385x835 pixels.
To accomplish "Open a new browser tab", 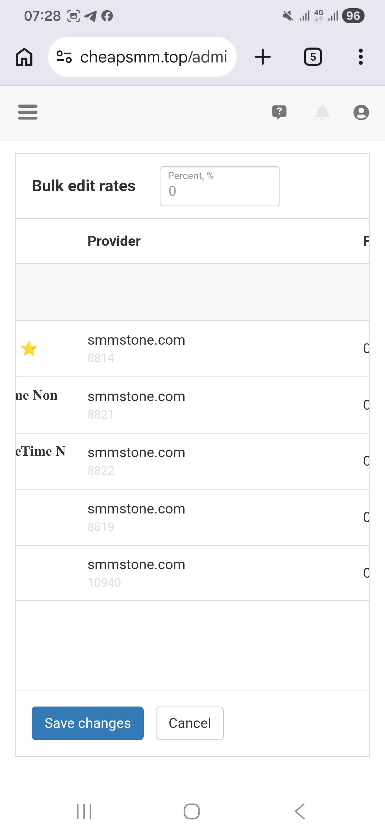I will click(263, 57).
